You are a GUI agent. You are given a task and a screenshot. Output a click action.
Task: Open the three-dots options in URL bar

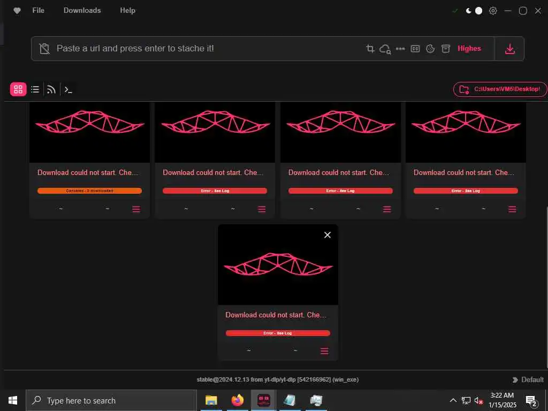click(400, 49)
